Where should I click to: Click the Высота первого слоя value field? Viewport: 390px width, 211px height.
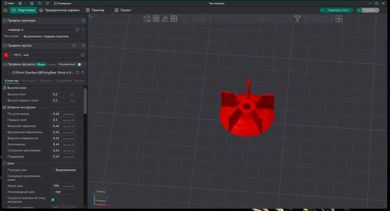tap(64, 101)
